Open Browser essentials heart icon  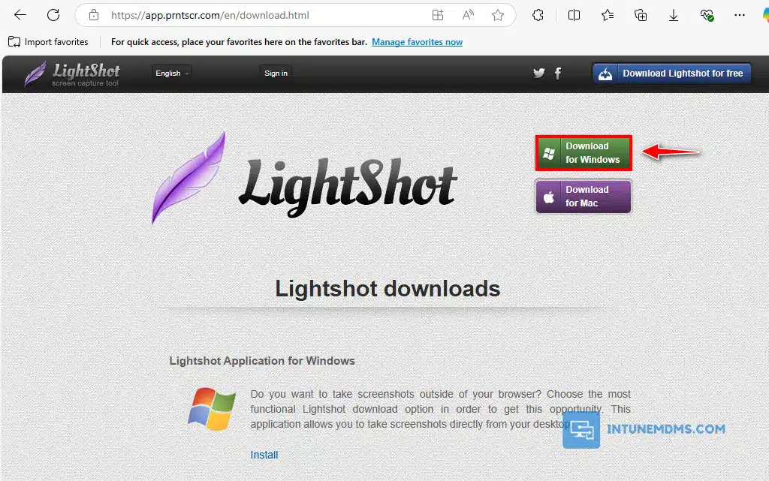point(707,15)
